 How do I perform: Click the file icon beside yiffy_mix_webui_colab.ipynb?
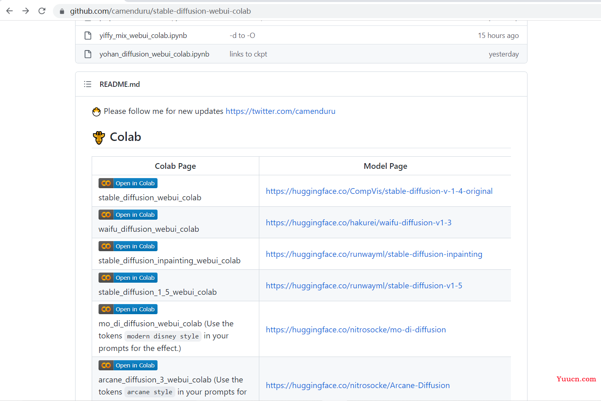(x=88, y=36)
